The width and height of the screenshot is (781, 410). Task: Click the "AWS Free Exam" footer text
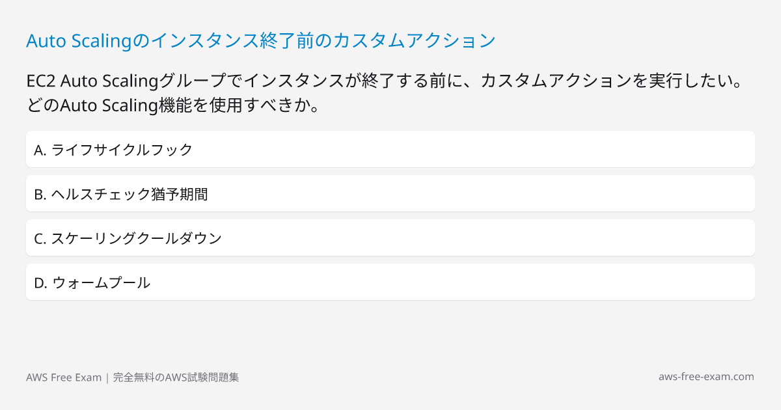coord(64,377)
